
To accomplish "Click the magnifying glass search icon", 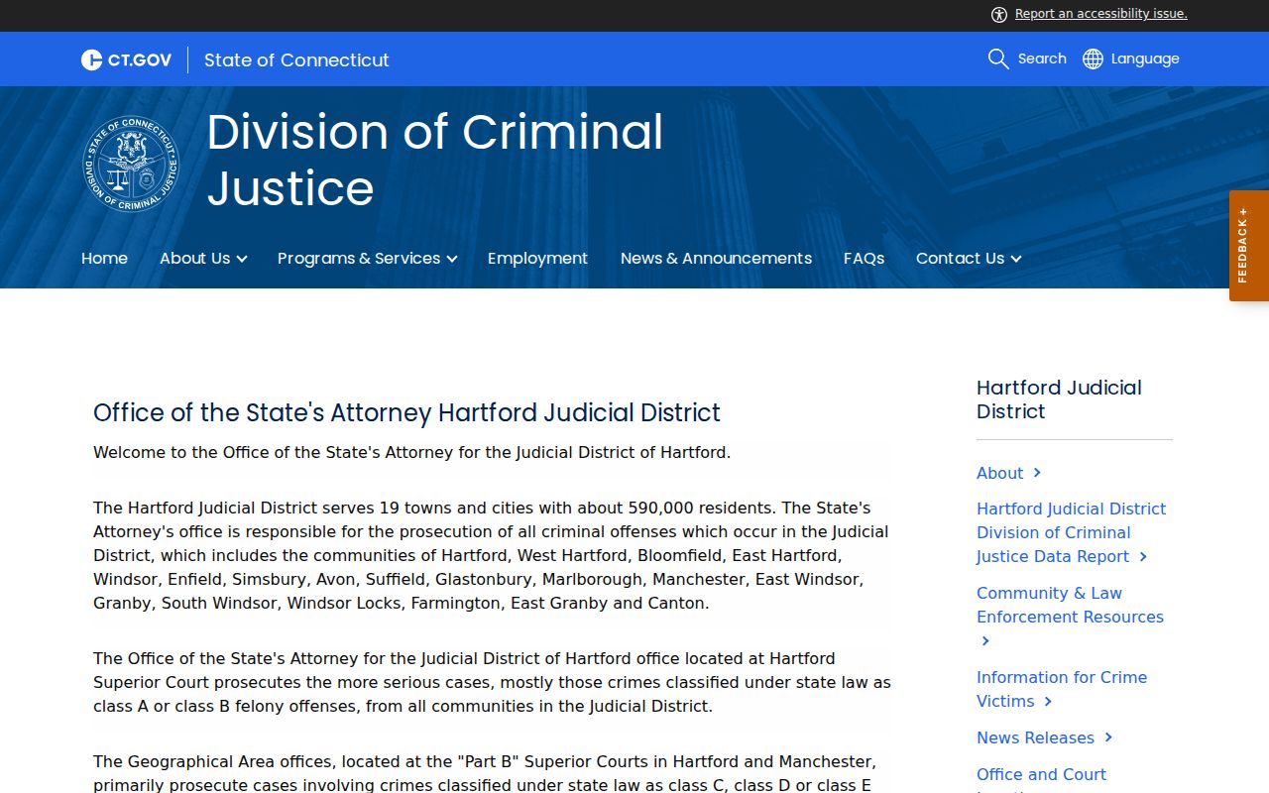I will coord(998,58).
